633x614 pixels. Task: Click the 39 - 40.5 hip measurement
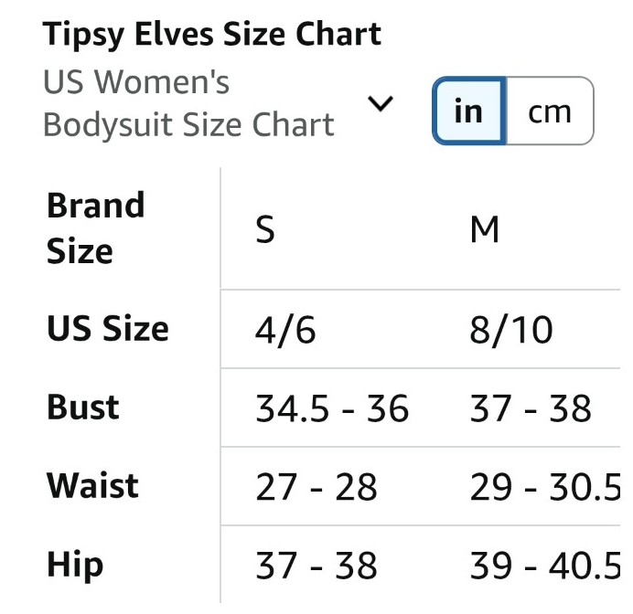click(x=545, y=566)
